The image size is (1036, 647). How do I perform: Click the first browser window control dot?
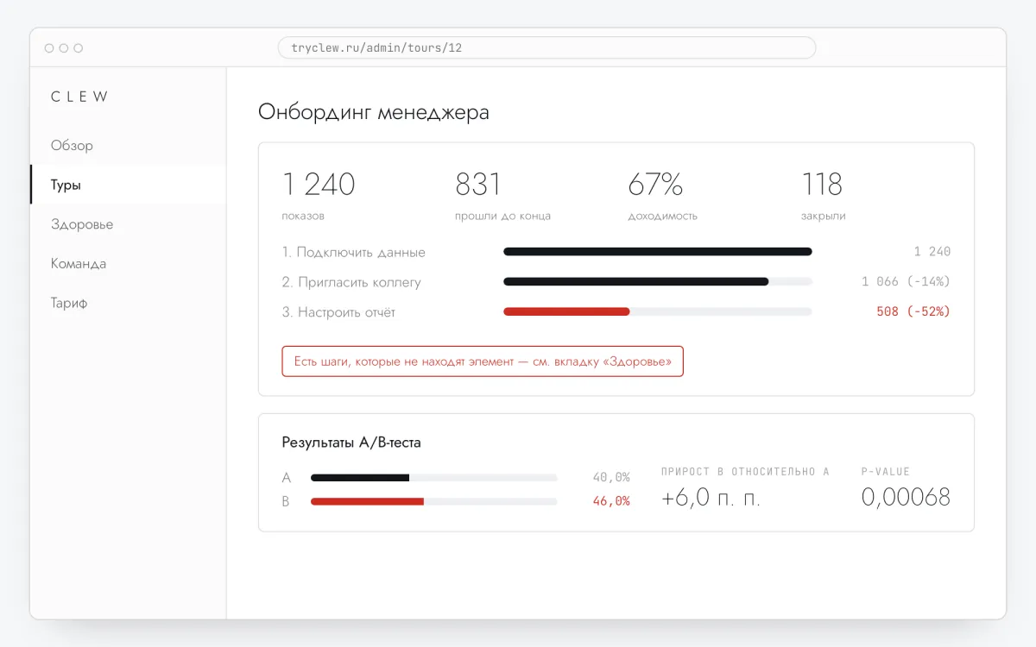(49, 48)
